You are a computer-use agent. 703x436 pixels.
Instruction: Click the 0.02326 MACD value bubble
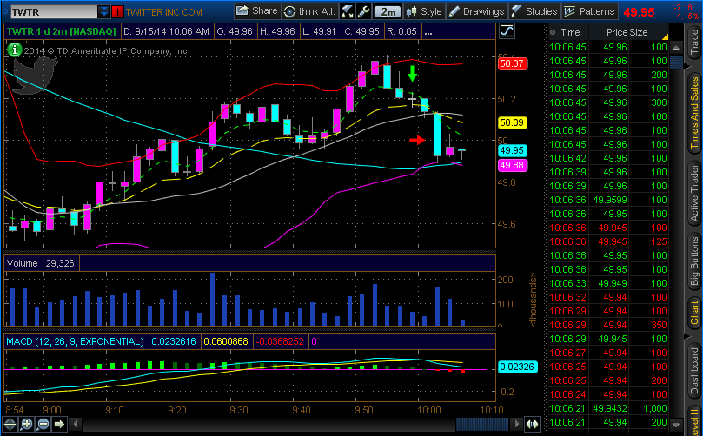click(x=517, y=367)
